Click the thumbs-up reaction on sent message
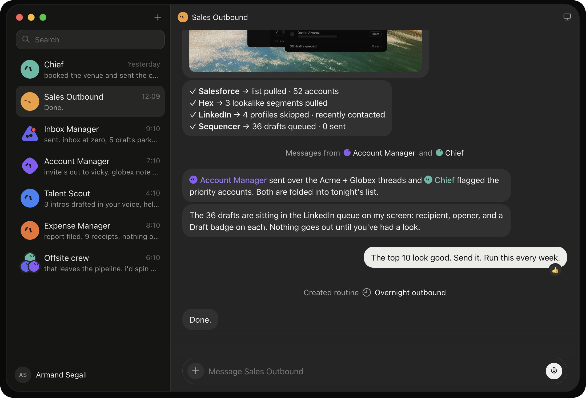 (555, 270)
